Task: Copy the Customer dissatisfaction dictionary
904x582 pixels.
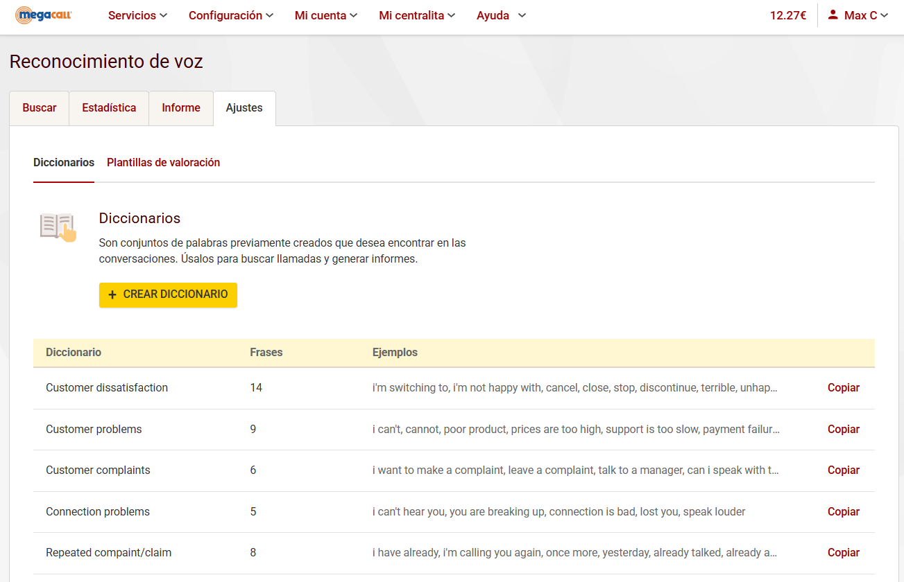Action: pyautogui.click(x=843, y=388)
